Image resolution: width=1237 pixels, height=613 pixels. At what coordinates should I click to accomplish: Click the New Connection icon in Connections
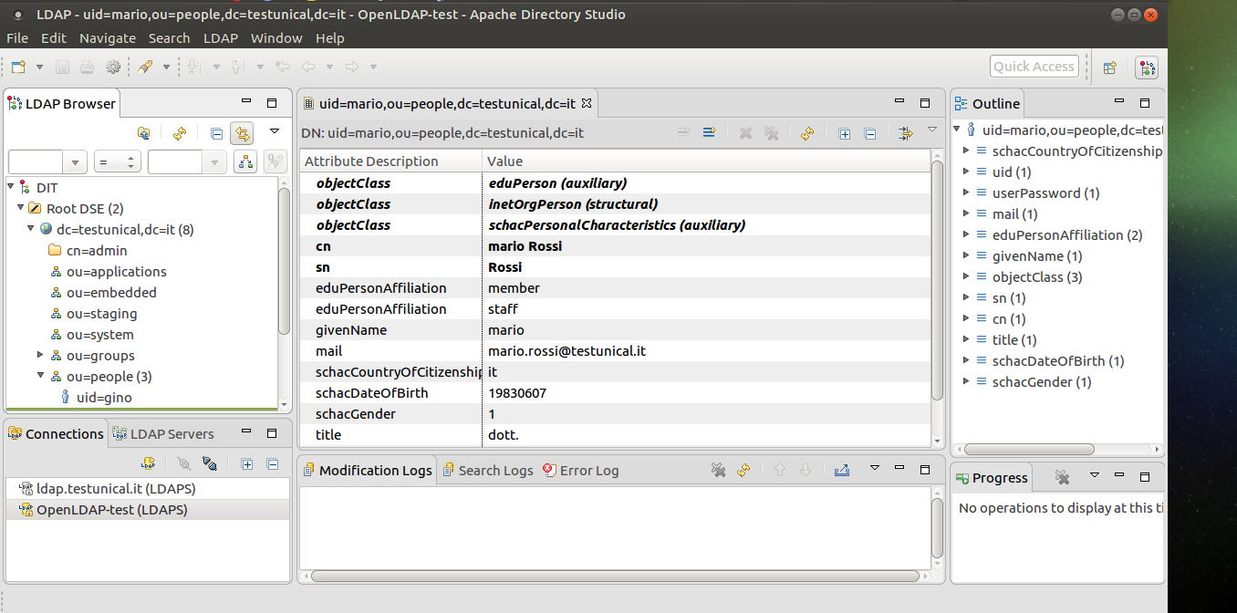[x=147, y=463]
